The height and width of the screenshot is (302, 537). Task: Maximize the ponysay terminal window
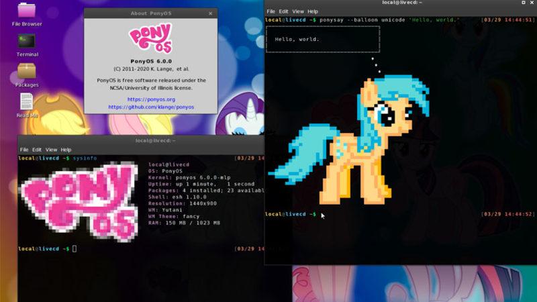click(x=523, y=3)
